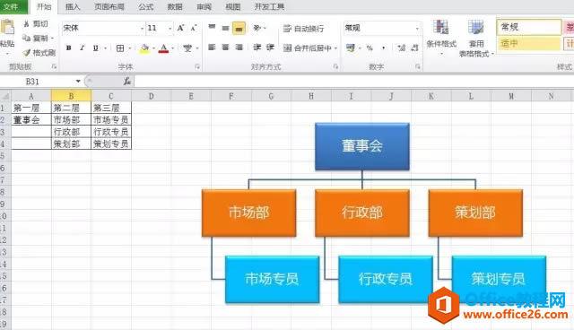The width and height of the screenshot is (574, 330).
Task: Click the Merge and Center (合并后居中) button
Action: [x=307, y=48]
